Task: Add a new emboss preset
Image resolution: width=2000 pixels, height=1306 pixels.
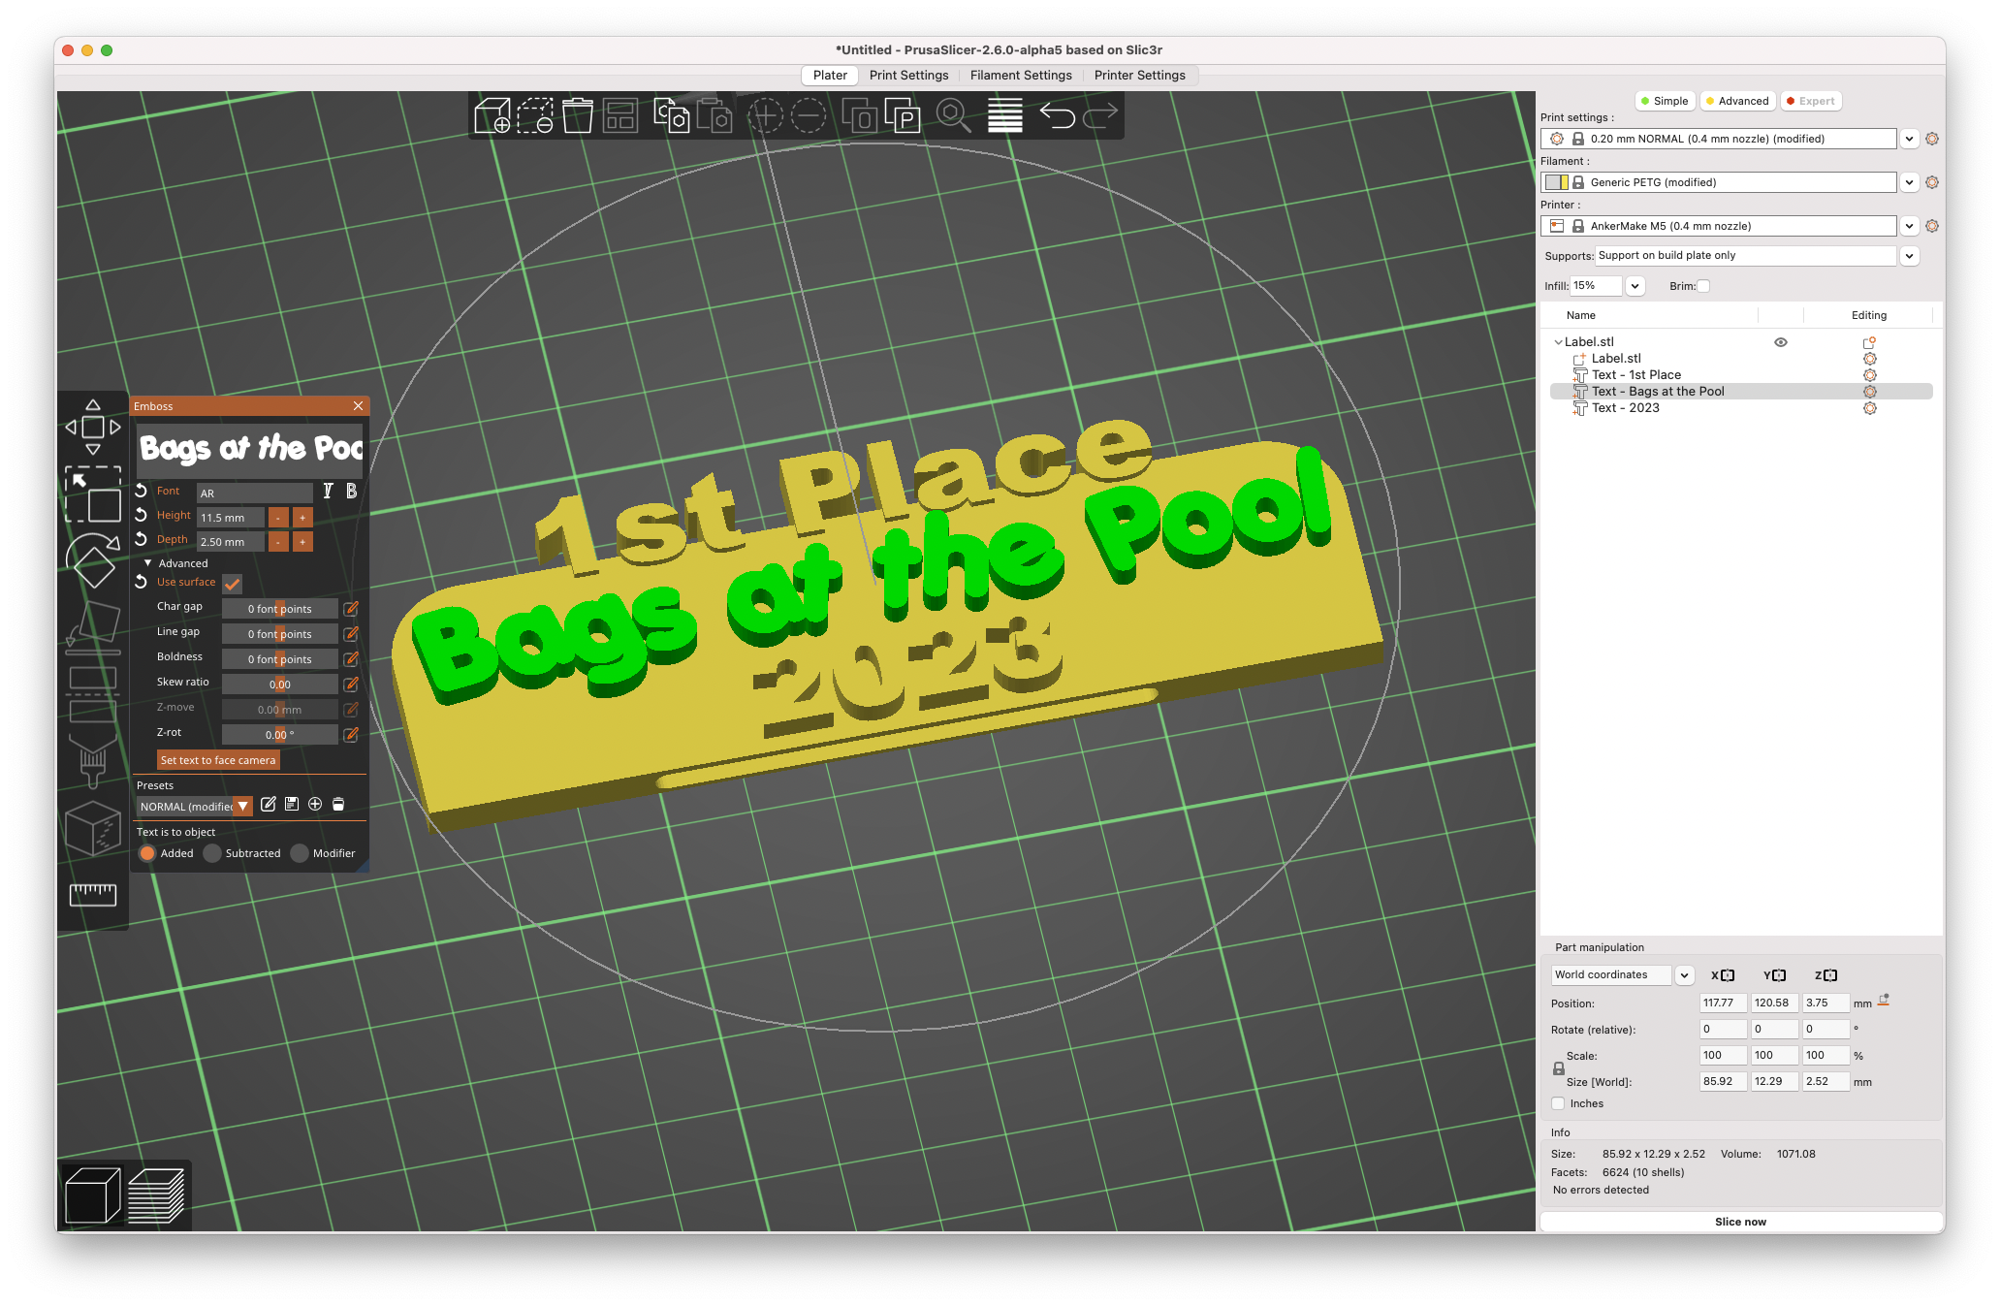Action: [x=315, y=805]
